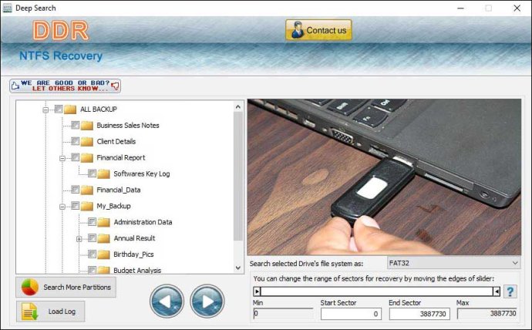
Task: Select the Client Details folder label
Action: [116, 141]
